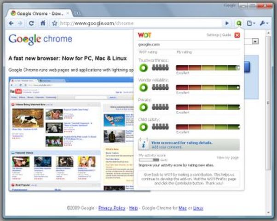Go to the Home page icon

(x=43, y=23)
